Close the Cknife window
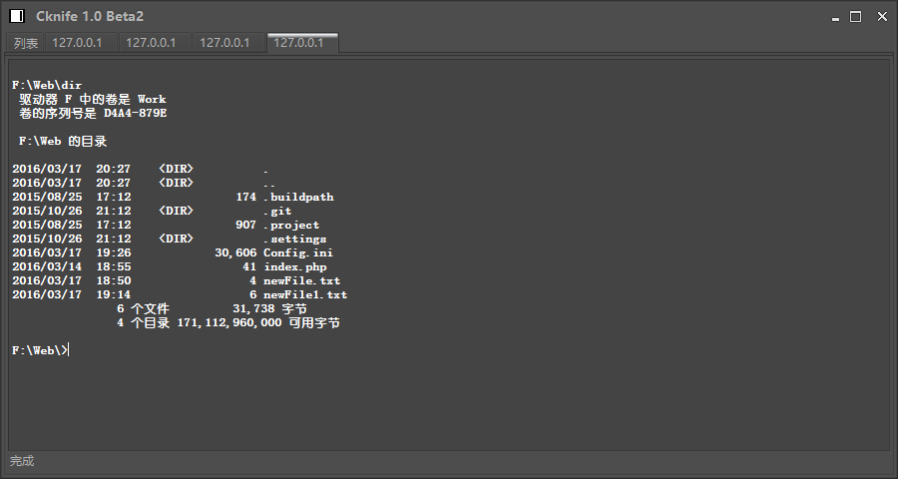 click(x=881, y=17)
